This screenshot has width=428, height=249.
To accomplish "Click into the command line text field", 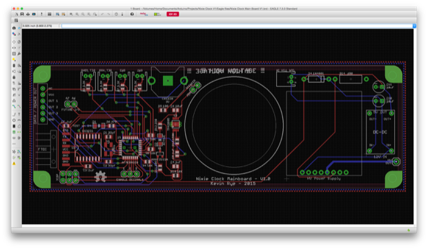I will (x=237, y=26).
